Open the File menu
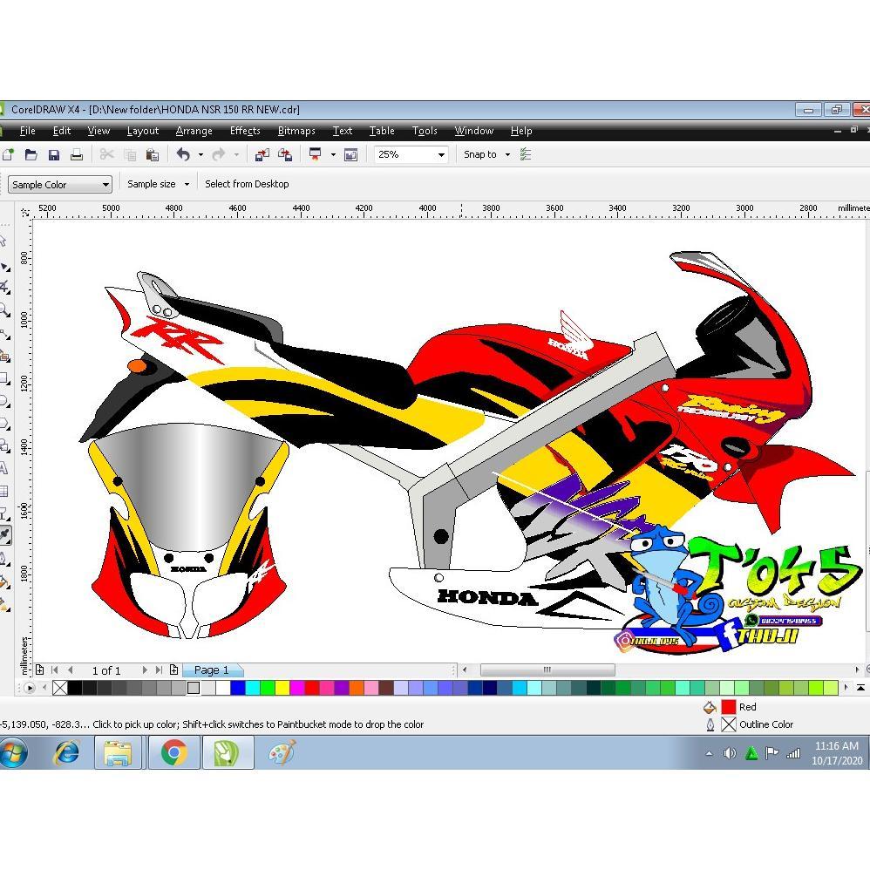The height and width of the screenshot is (870, 870). point(27,131)
